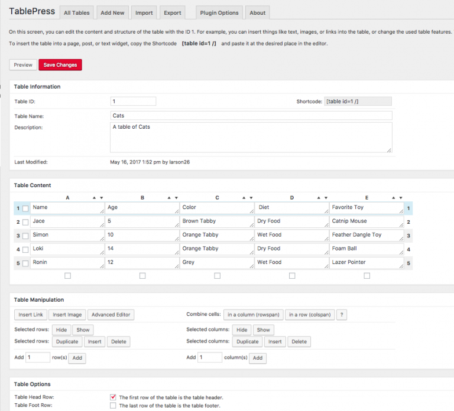Sort column A descending with down arrow
The image size is (454, 411).
point(102,198)
